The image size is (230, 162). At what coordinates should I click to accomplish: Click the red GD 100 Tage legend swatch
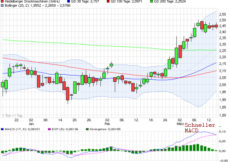[108, 1]
